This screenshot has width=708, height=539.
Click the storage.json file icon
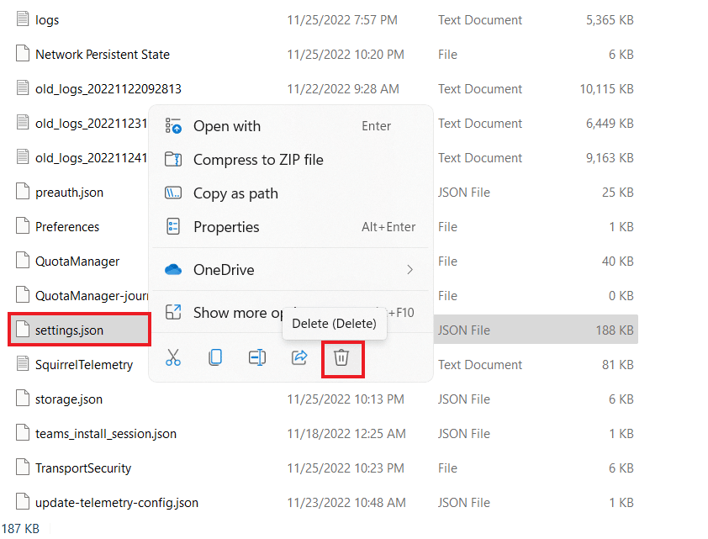click(x=23, y=399)
